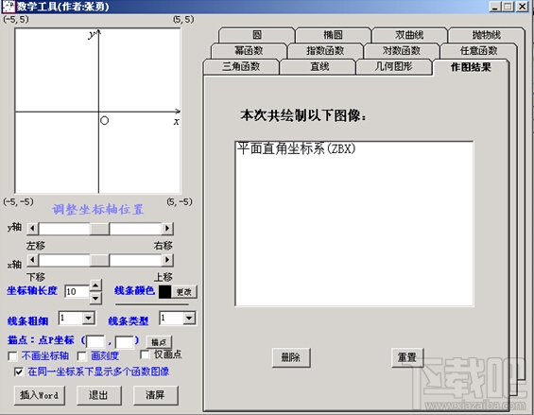Click the y轴 slider right arrow

pyautogui.click(x=167, y=228)
